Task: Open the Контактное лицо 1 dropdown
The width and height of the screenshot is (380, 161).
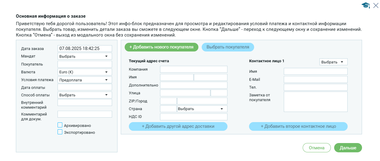Action: click(x=333, y=62)
